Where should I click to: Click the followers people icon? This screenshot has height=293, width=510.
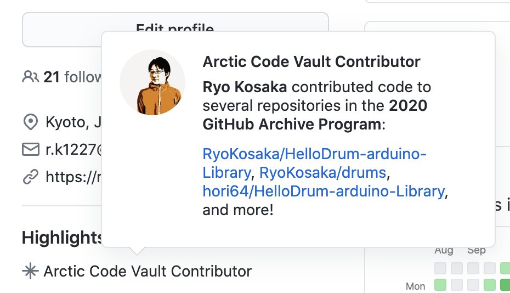[30, 77]
